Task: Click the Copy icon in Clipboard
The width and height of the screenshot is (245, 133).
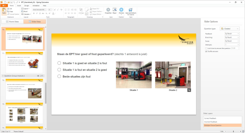Action: pyautogui.click(x=8, y=12)
